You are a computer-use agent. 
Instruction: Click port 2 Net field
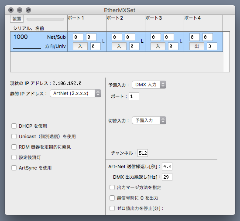pyautogui.click(x=117, y=37)
